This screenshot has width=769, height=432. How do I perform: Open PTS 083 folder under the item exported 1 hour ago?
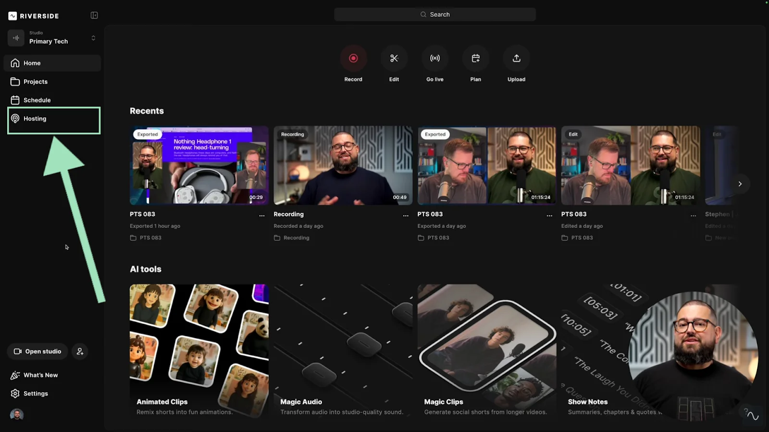(x=146, y=238)
